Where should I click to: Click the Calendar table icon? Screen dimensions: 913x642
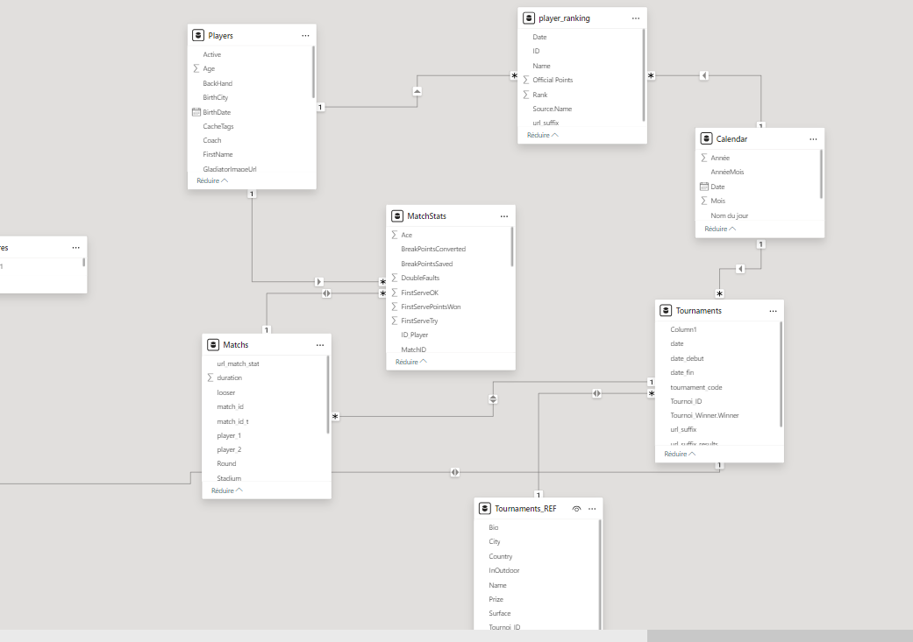click(706, 138)
